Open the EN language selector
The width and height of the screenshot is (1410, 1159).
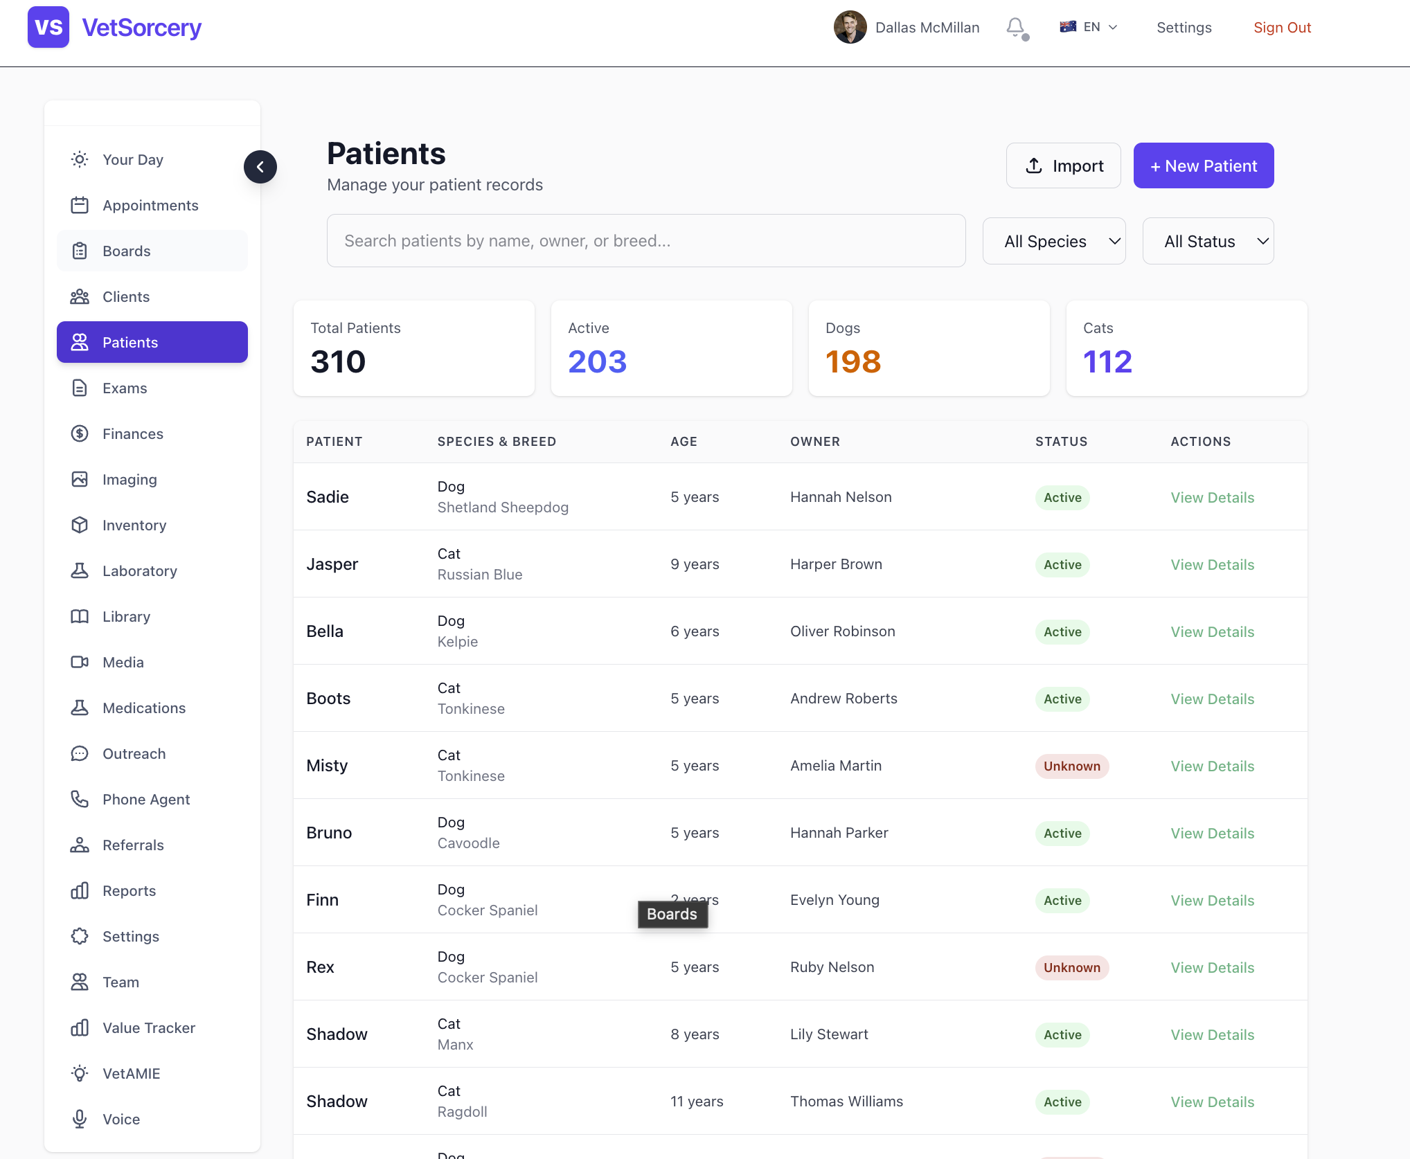(x=1089, y=28)
